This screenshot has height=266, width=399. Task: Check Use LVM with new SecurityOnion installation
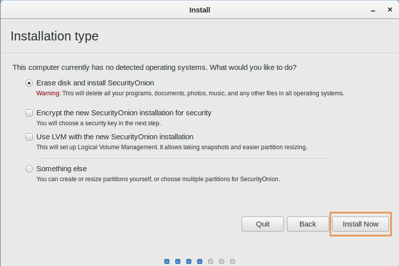coord(29,137)
